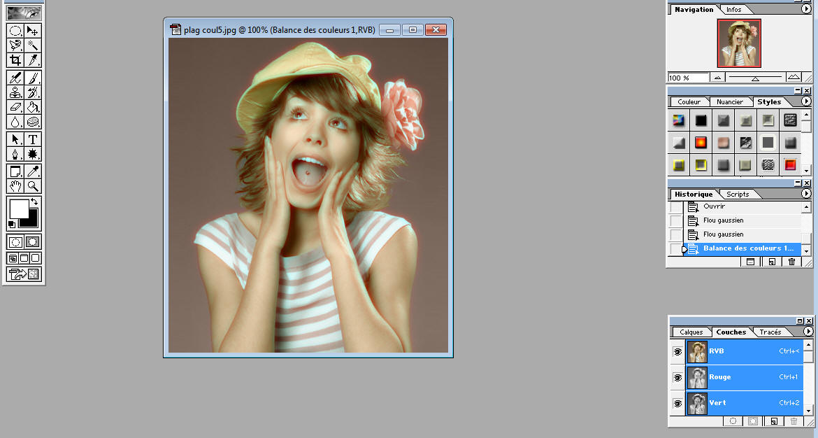Hide the RVB composite channel
The image size is (818, 438).
click(677, 352)
